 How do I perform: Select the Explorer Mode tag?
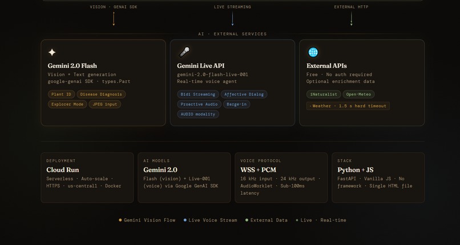coord(67,104)
